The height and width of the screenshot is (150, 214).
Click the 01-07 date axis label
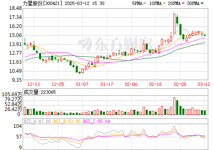(x=82, y=84)
